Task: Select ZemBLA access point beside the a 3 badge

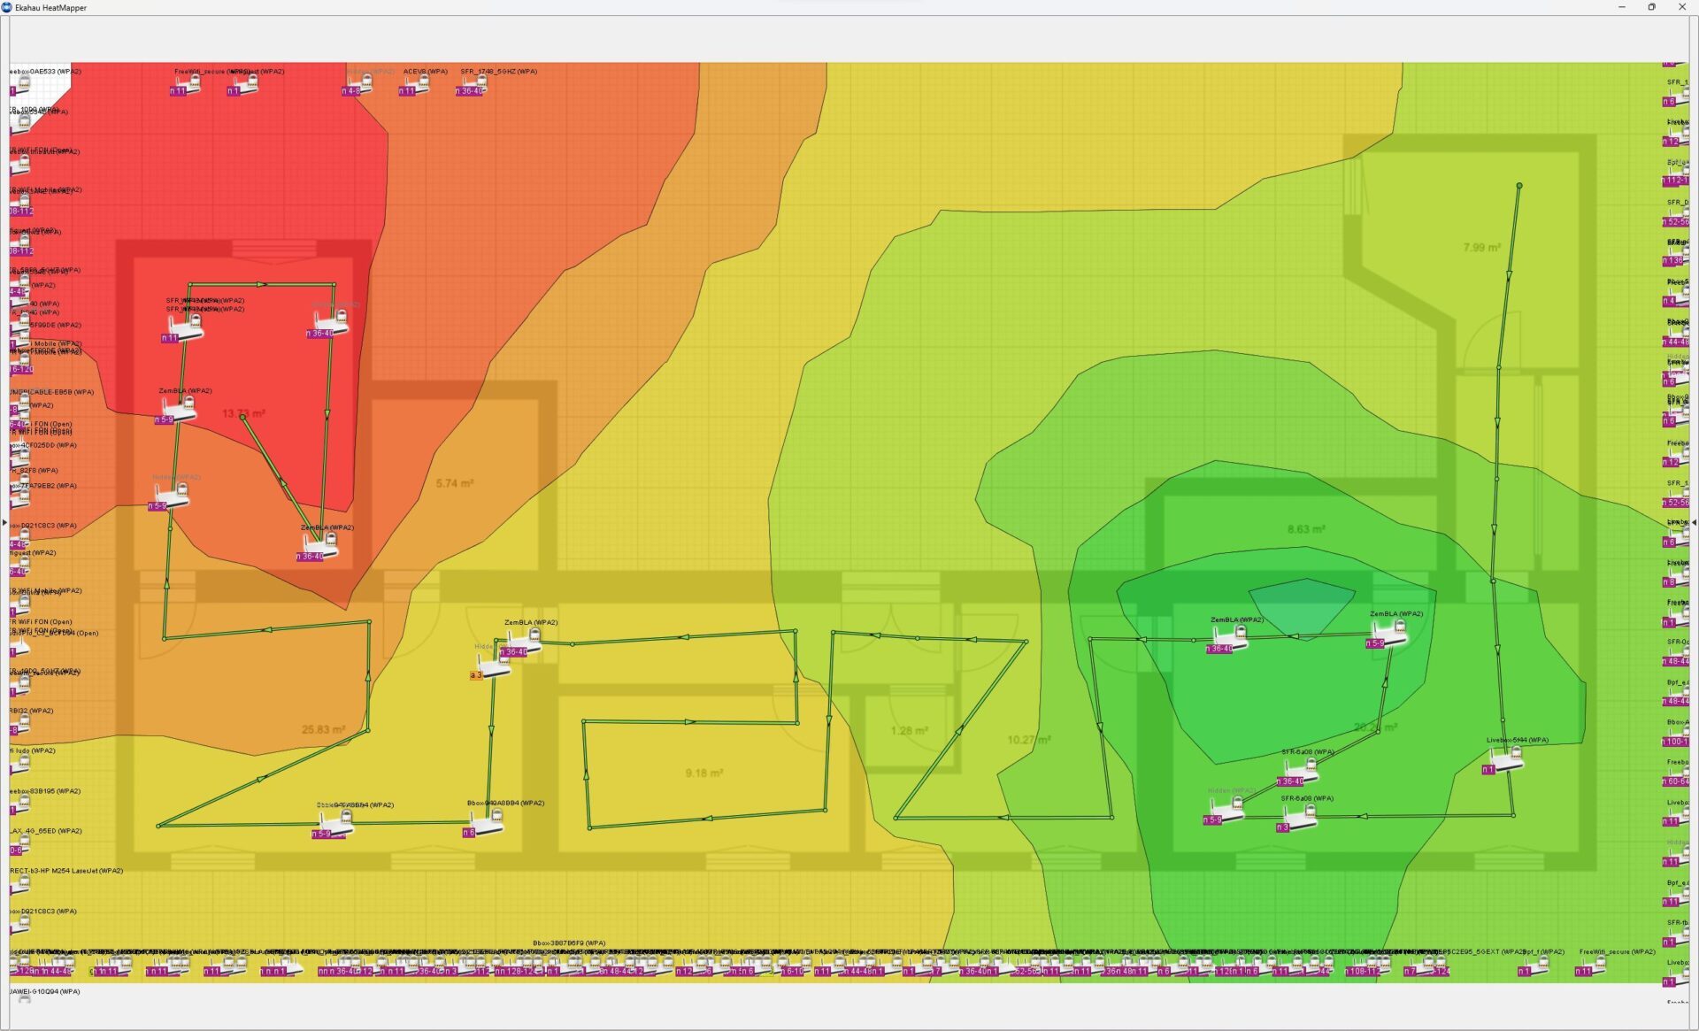Action: click(522, 643)
